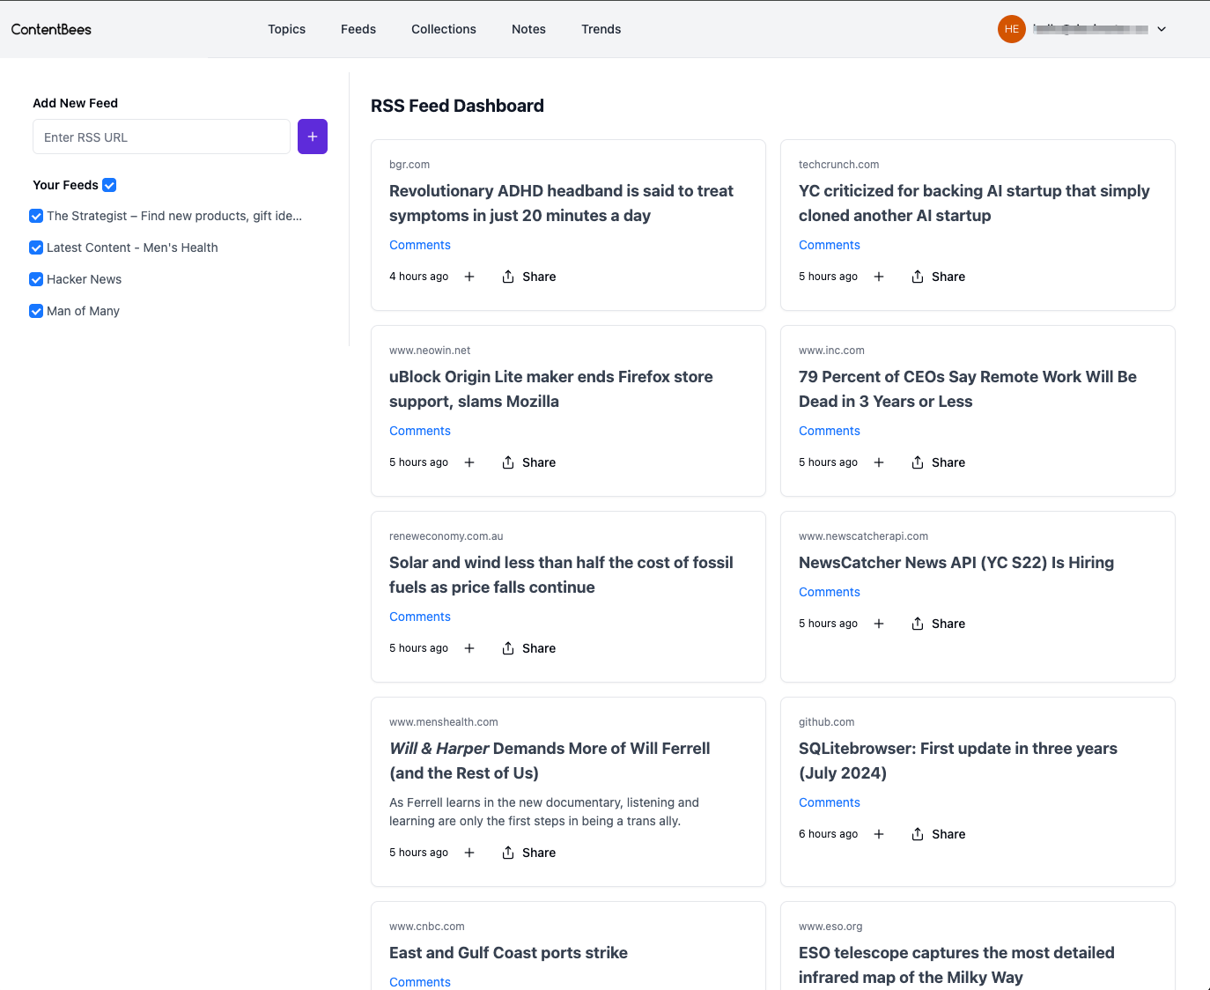This screenshot has height=990, width=1210.
Task: Uncheck the Hacker News feed checkbox
Action: (x=36, y=279)
